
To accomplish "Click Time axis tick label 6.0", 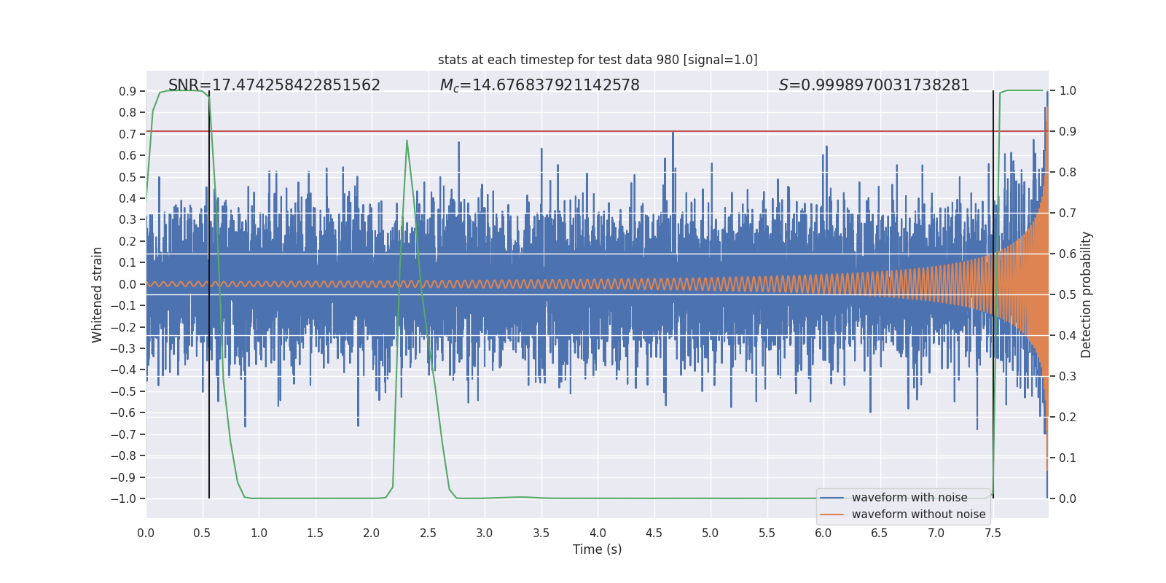I will [x=823, y=533].
